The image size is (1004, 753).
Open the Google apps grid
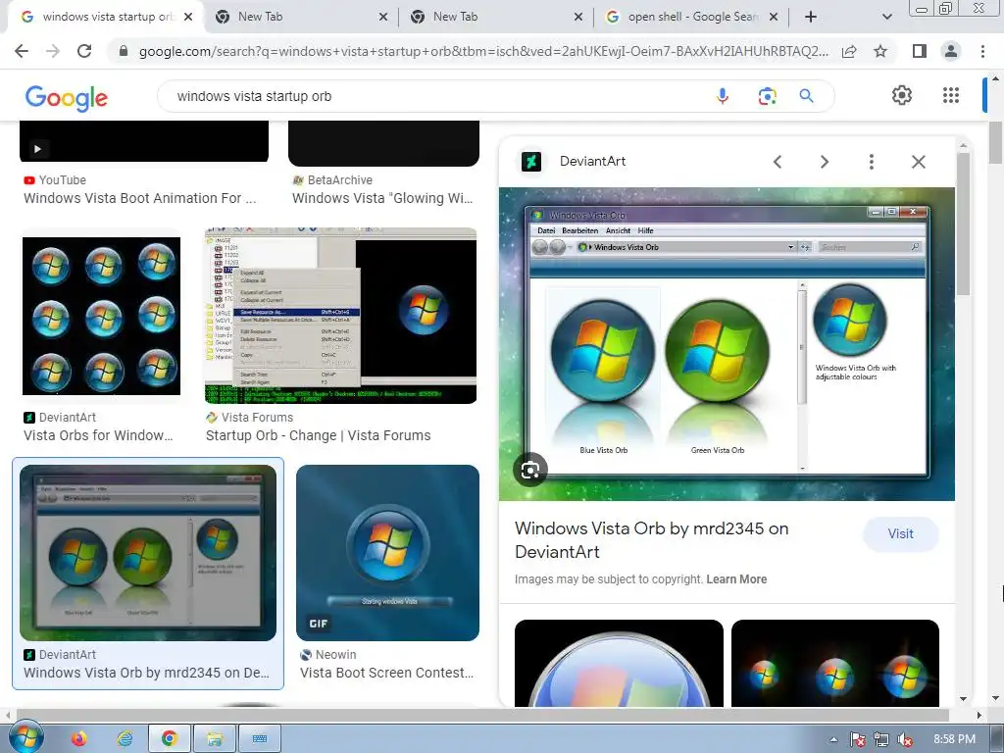(x=951, y=95)
